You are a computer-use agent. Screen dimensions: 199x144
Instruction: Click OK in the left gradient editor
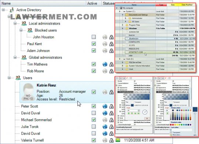(x=147, y=118)
